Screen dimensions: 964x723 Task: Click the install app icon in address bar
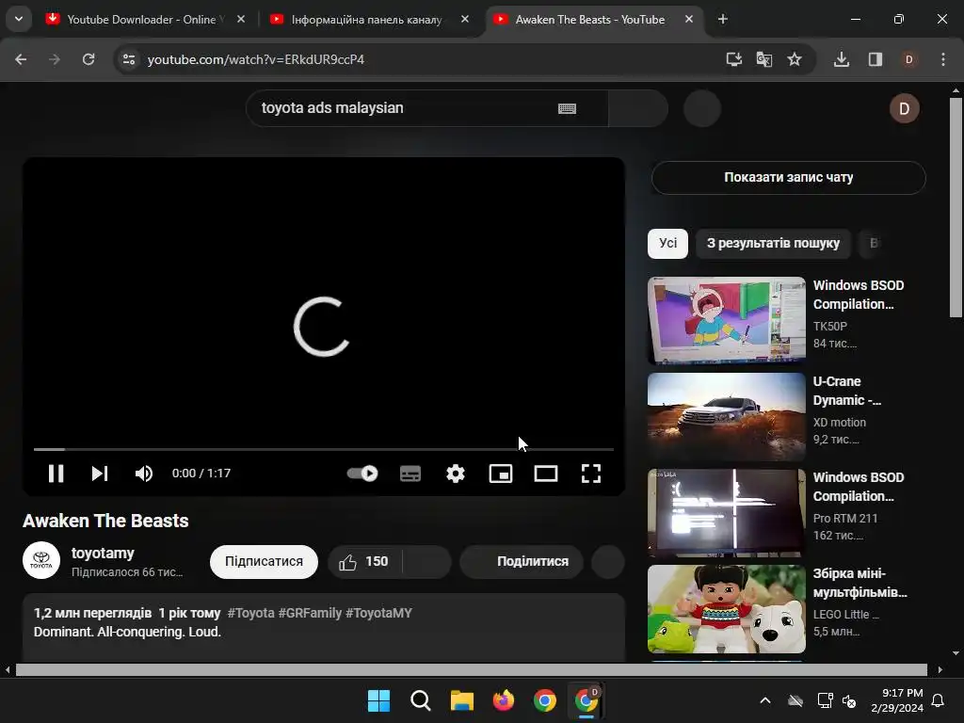click(x=733, y=59)
